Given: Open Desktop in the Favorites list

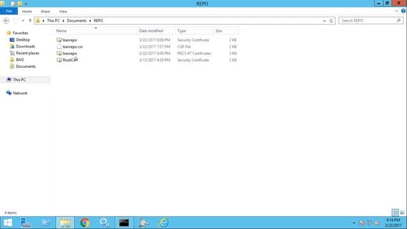Looking at the screenshot, I should [23, 39].
